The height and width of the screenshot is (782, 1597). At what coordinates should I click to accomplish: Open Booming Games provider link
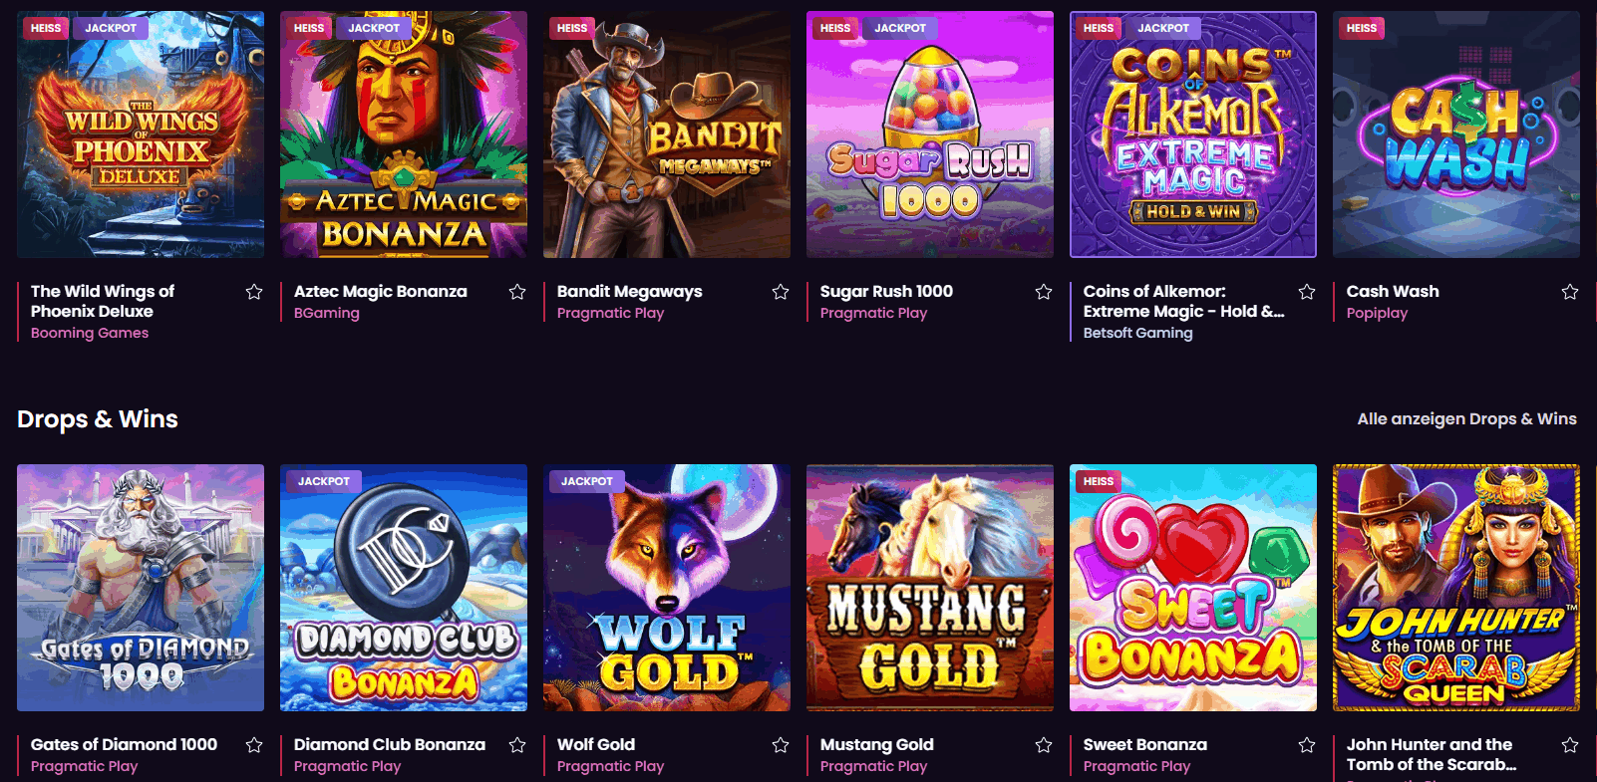[x=90, y=333]
